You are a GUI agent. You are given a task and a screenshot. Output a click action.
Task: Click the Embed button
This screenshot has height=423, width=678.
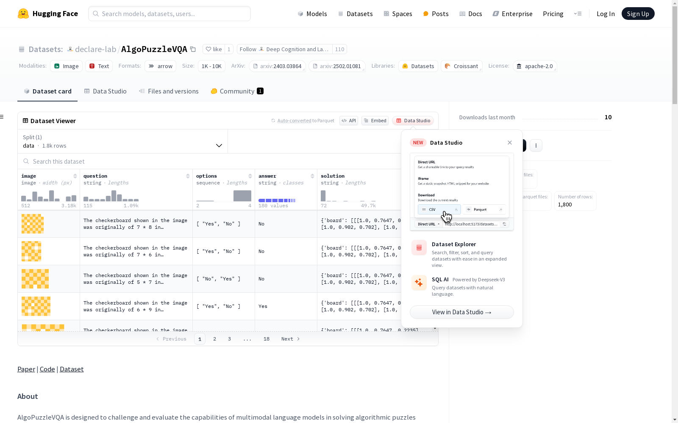(x=375, y=121)
